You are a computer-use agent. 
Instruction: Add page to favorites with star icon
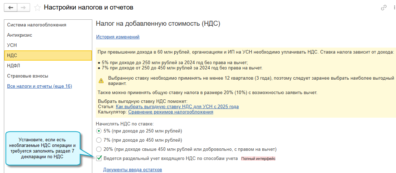[x=37, y=8]
